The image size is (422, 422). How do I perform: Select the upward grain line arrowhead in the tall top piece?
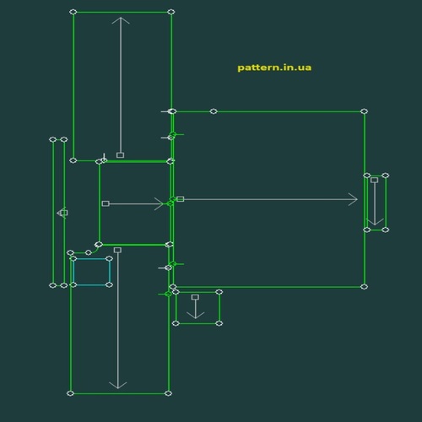pos(121,20)
